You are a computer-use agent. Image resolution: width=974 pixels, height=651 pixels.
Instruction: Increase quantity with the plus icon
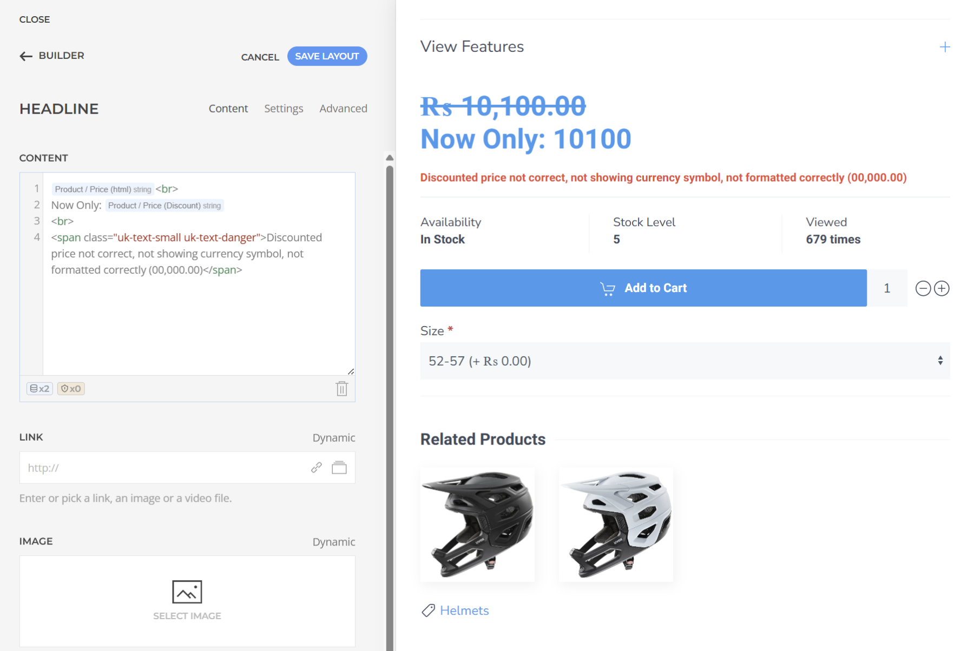pyautogui.click(x=942, y=289)
